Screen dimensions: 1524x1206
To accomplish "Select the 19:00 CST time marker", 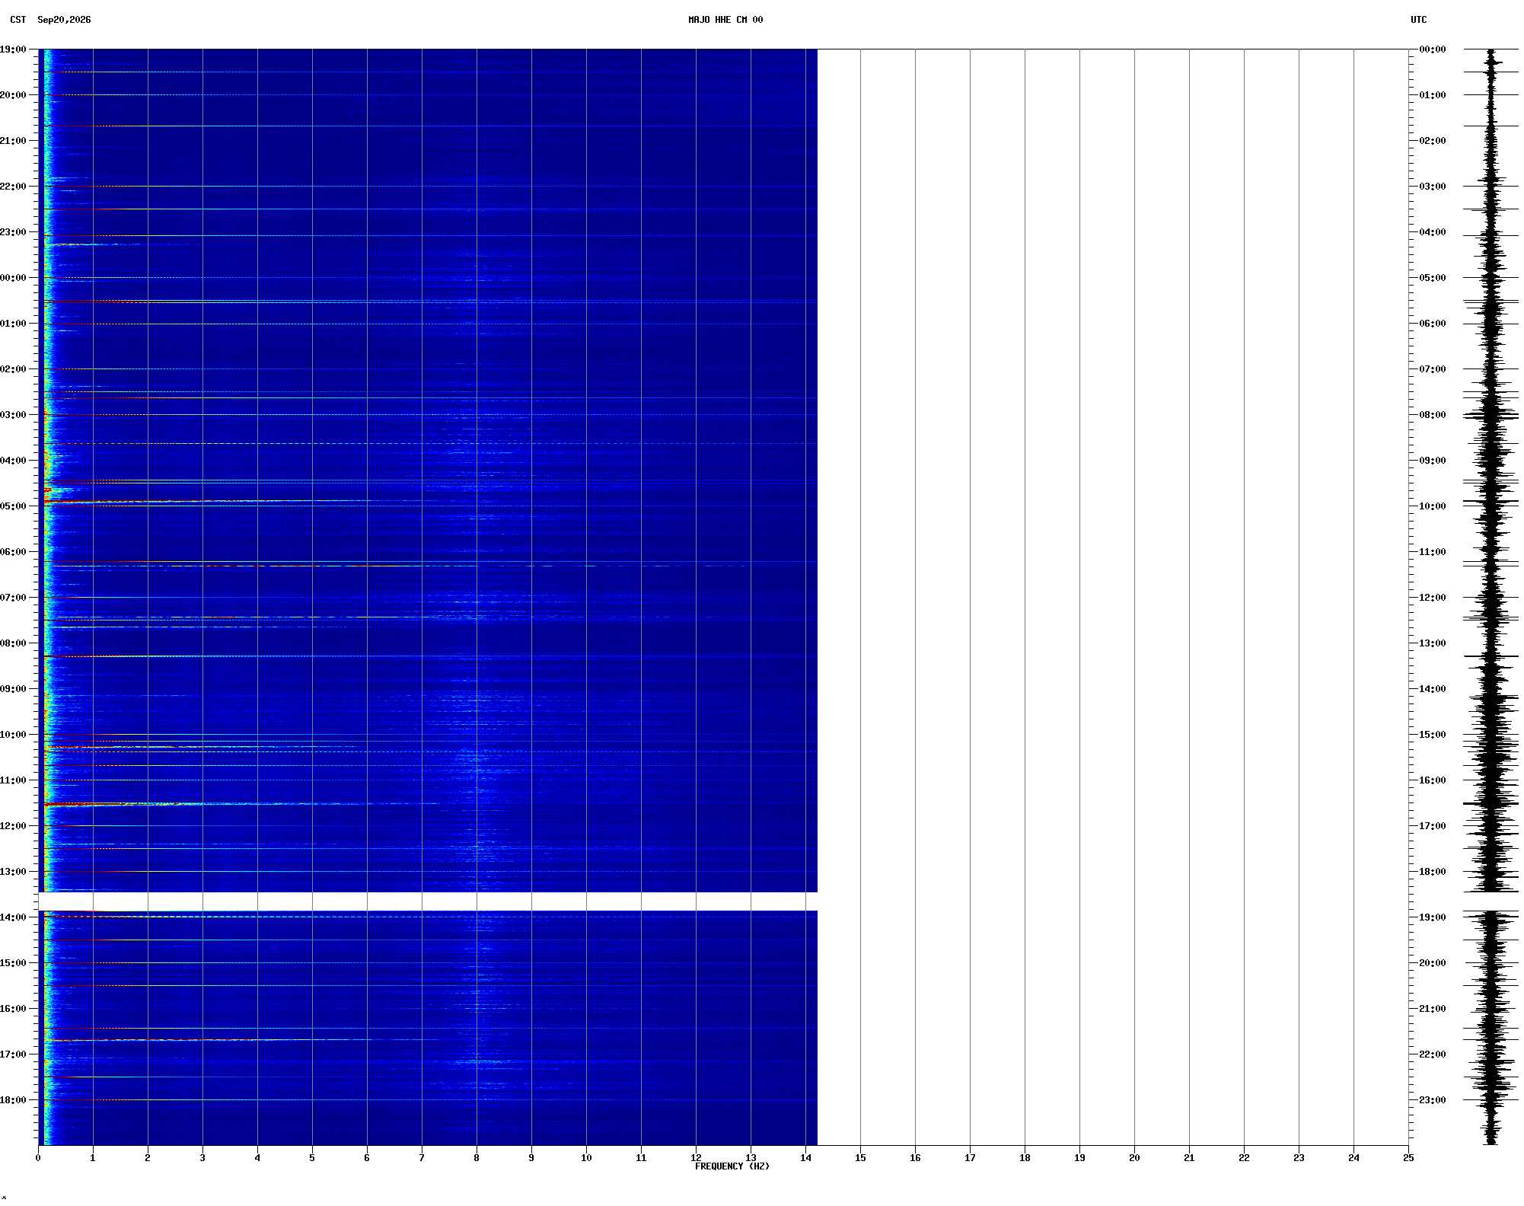I will pyautogui.click(x=13, y=49).
